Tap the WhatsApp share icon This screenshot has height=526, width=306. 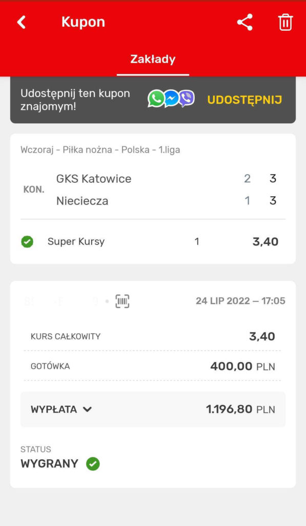tap(156, 99)
